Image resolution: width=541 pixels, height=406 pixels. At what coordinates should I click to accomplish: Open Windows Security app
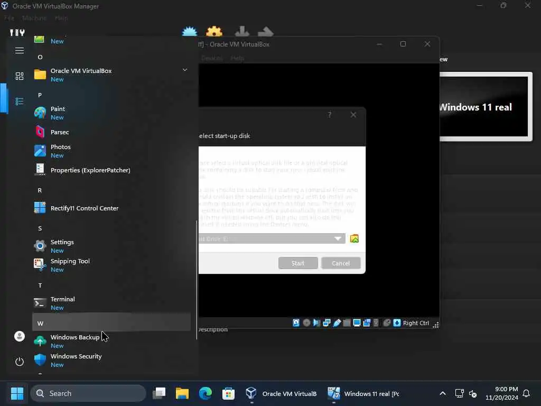[111, 360]
